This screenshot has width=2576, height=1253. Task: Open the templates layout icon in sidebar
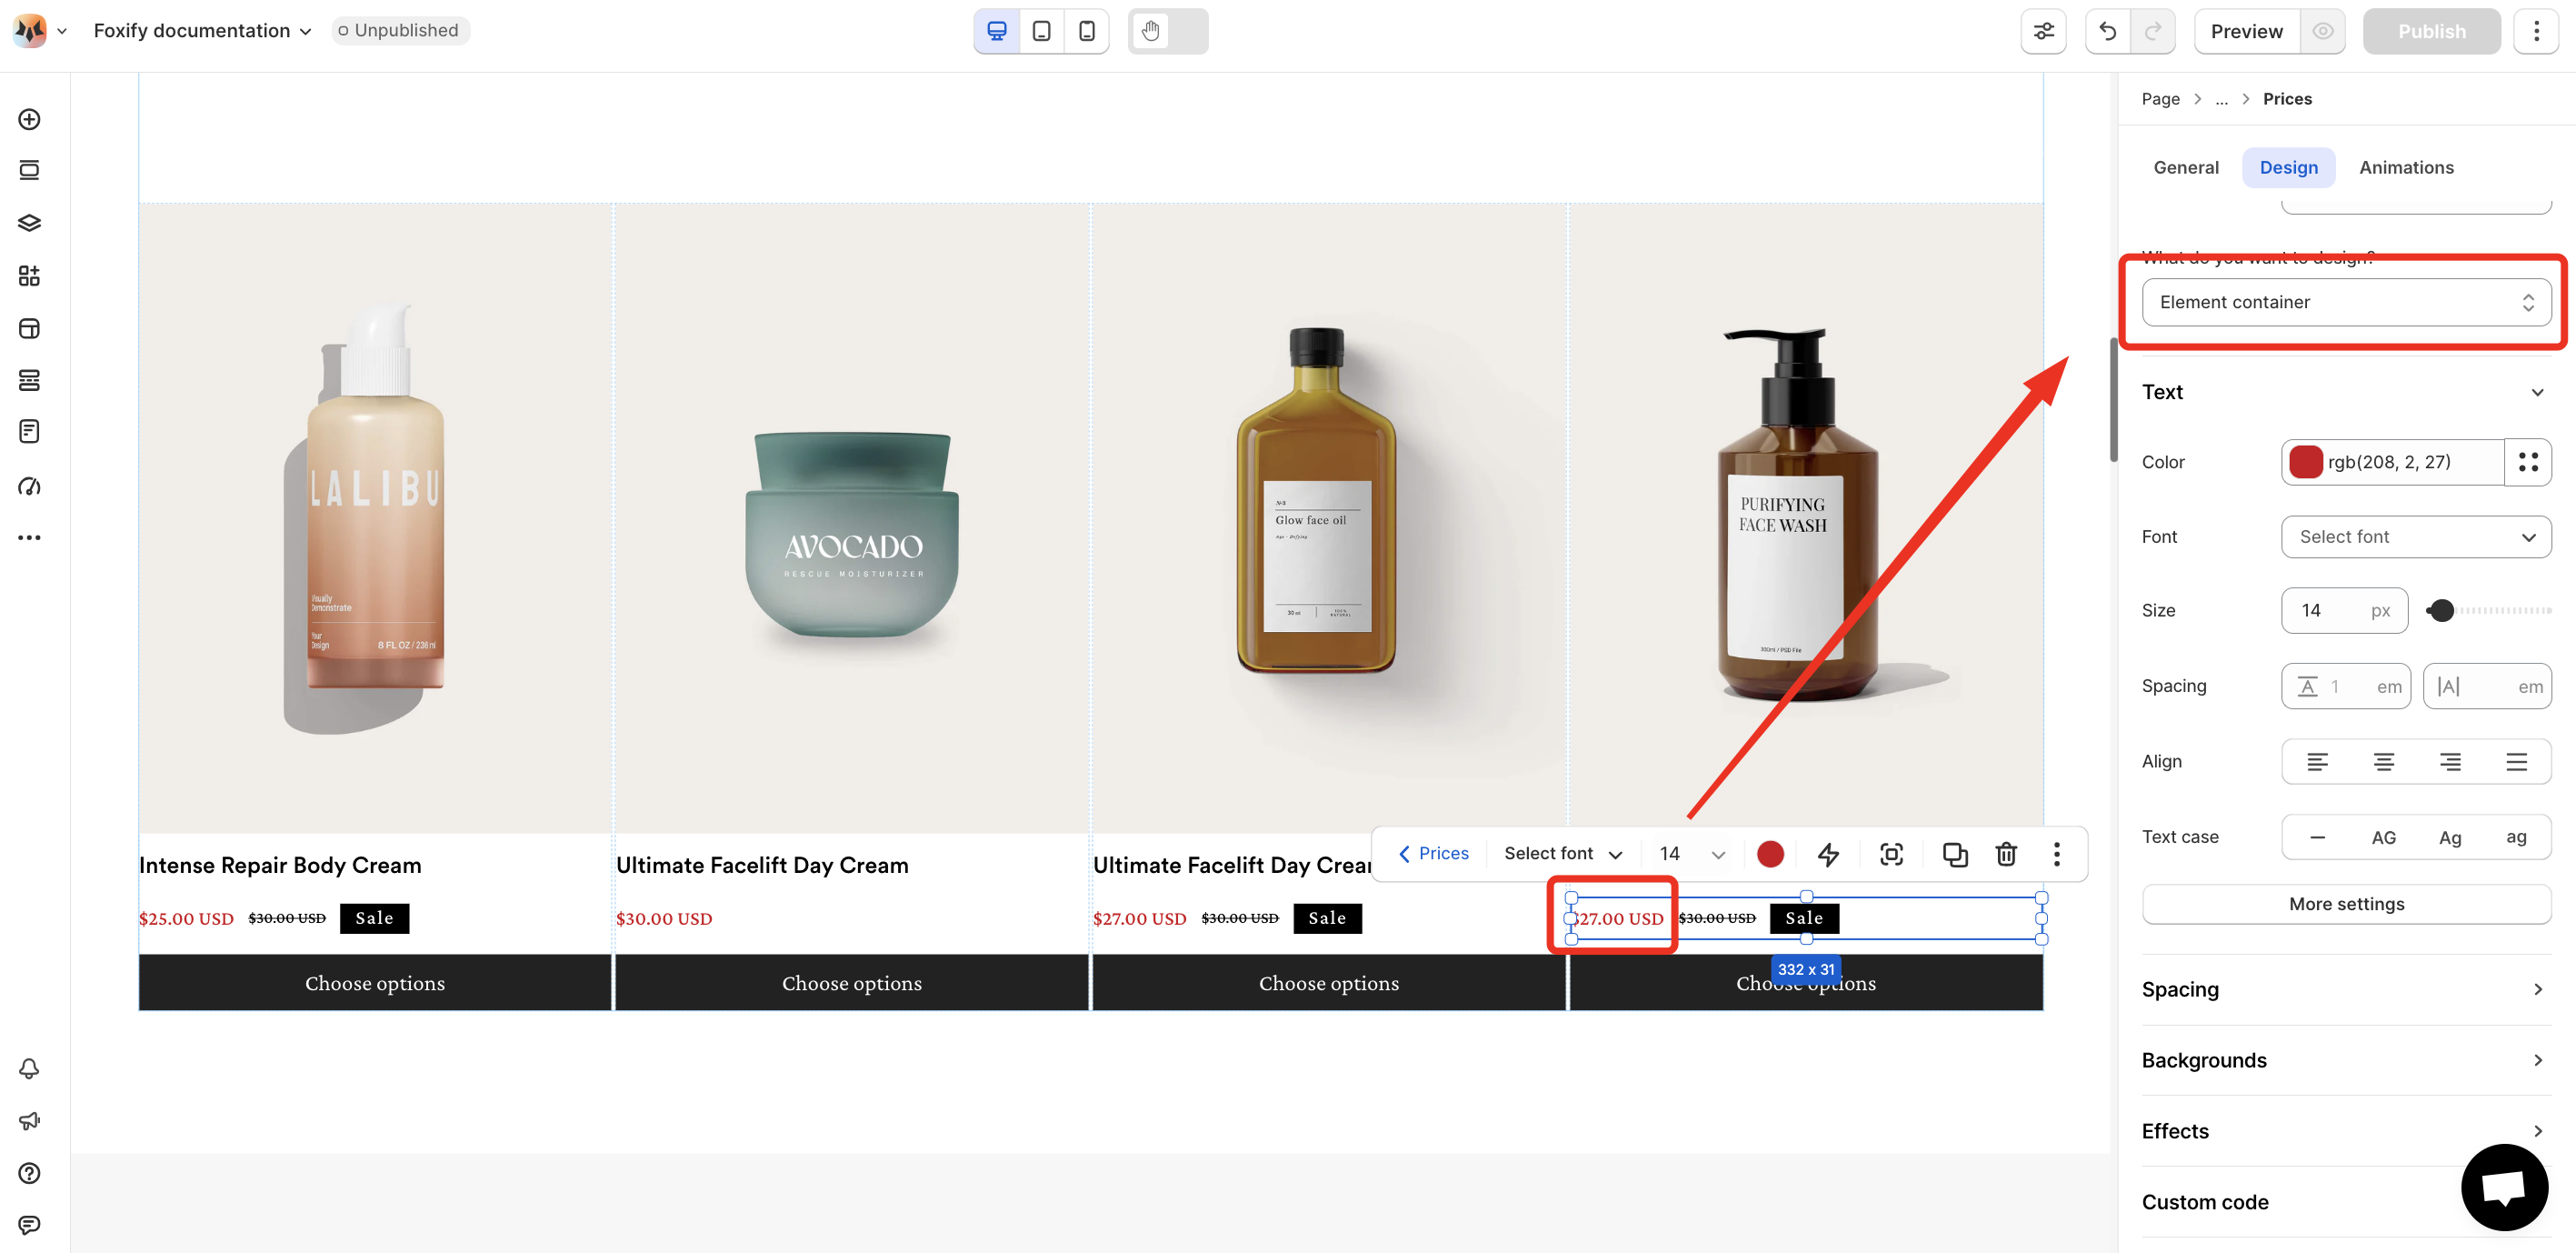pyautogui.click(x=29, y=328)
